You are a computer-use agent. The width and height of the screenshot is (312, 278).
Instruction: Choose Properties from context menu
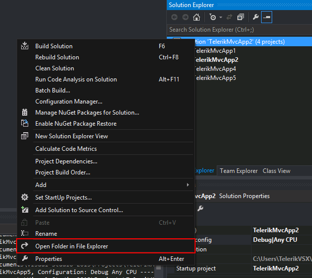coord(106,259)
